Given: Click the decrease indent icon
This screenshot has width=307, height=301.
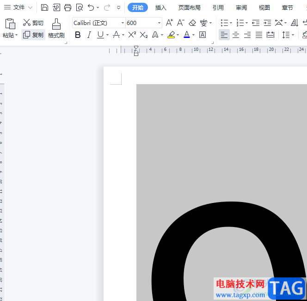Looking at the screenshot, I should [256, 23].
